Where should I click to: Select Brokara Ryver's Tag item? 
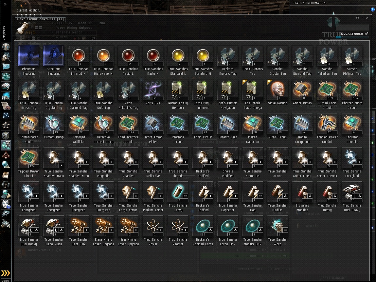tap(228, 61)
